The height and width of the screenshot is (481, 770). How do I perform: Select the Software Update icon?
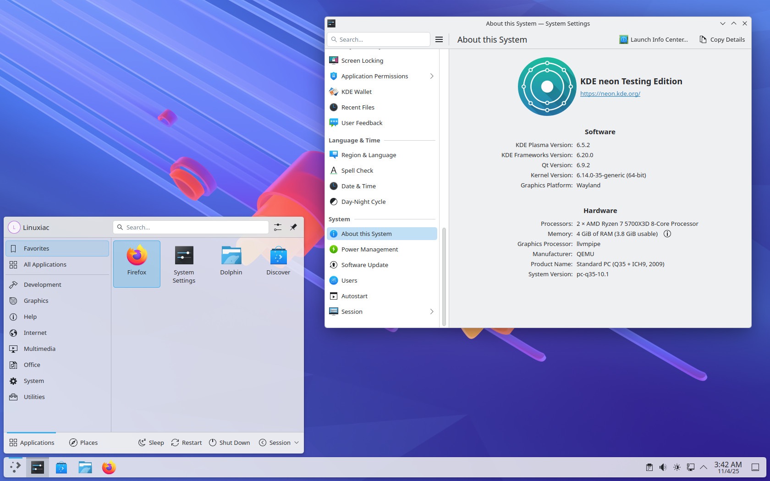(x=333, y=265)
